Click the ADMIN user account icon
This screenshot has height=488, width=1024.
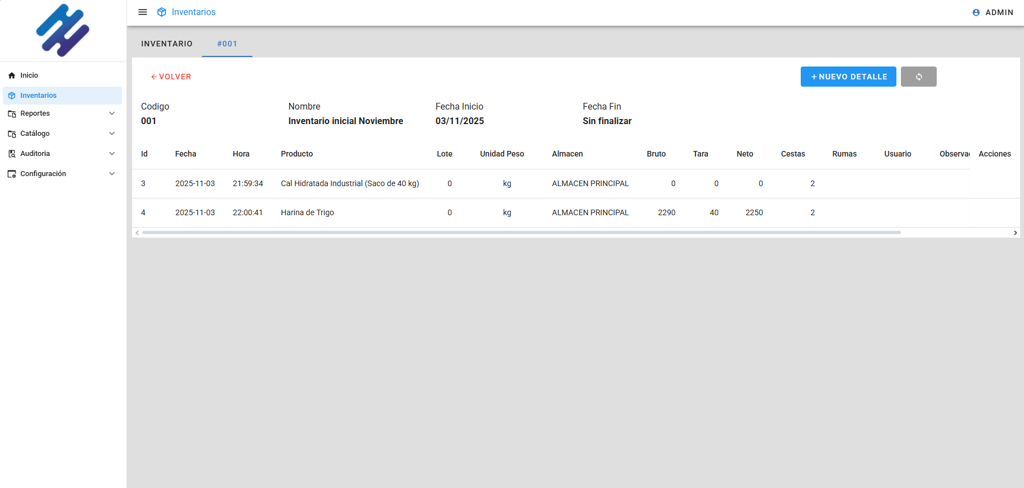point(976,12)
